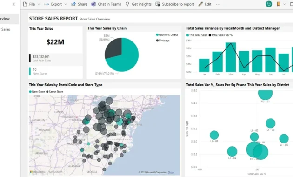Click the Get insights lightbulb icon

[x=127, y=4]
